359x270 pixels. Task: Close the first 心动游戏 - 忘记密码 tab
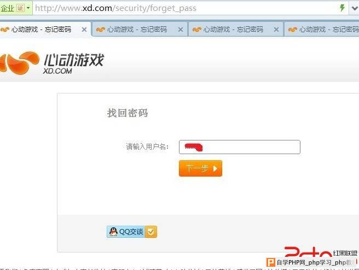(x=84, y=30)
